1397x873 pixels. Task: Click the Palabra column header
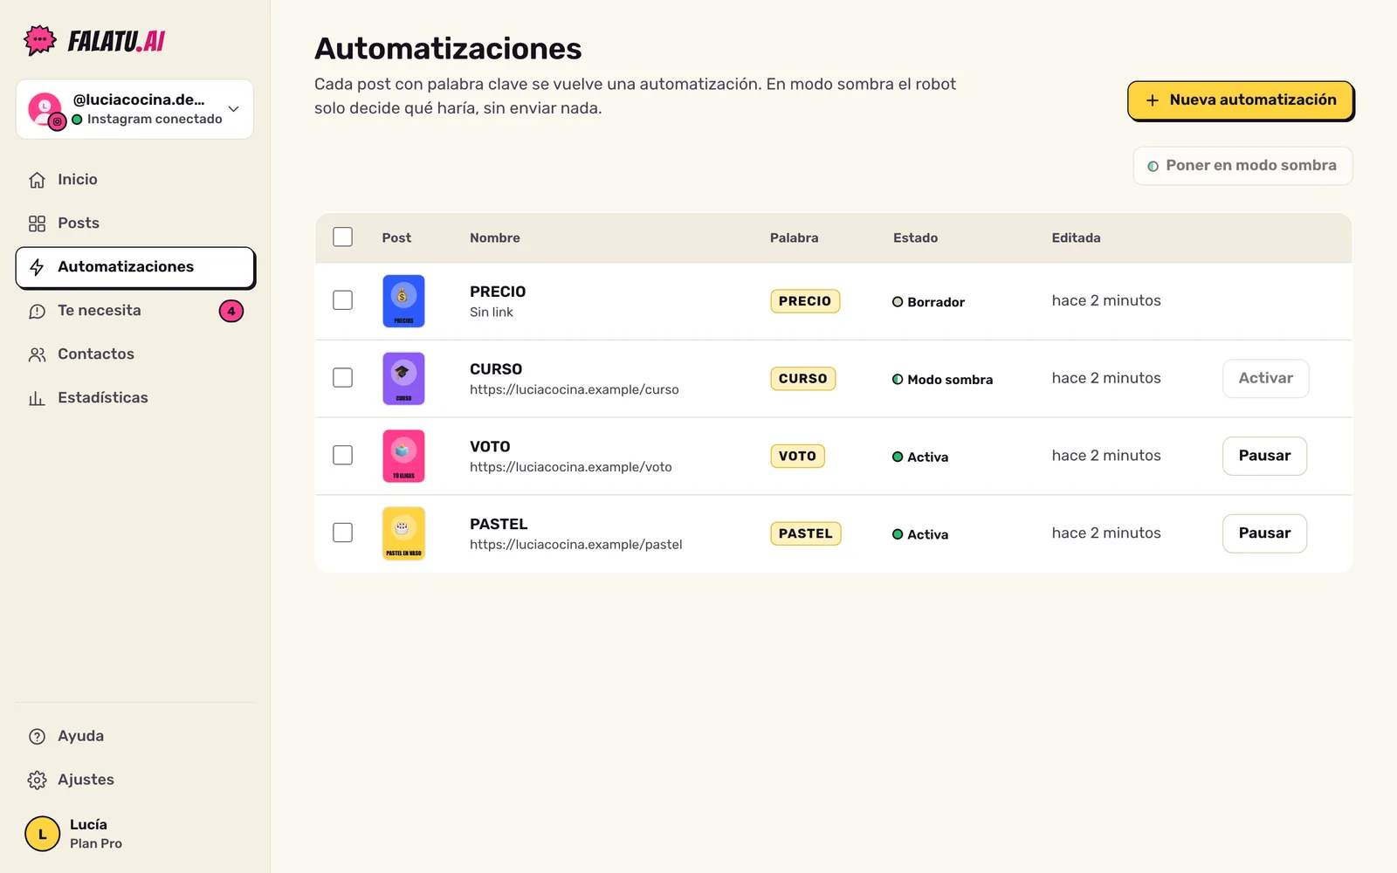point(794,237)
